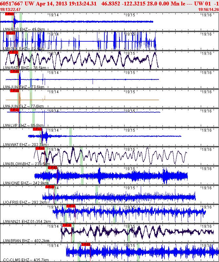Select the Pc1 pick flag on GLK trace
The width and height of the screenshot is (219, 262).
pyautogui.click(x=11, y=33)
